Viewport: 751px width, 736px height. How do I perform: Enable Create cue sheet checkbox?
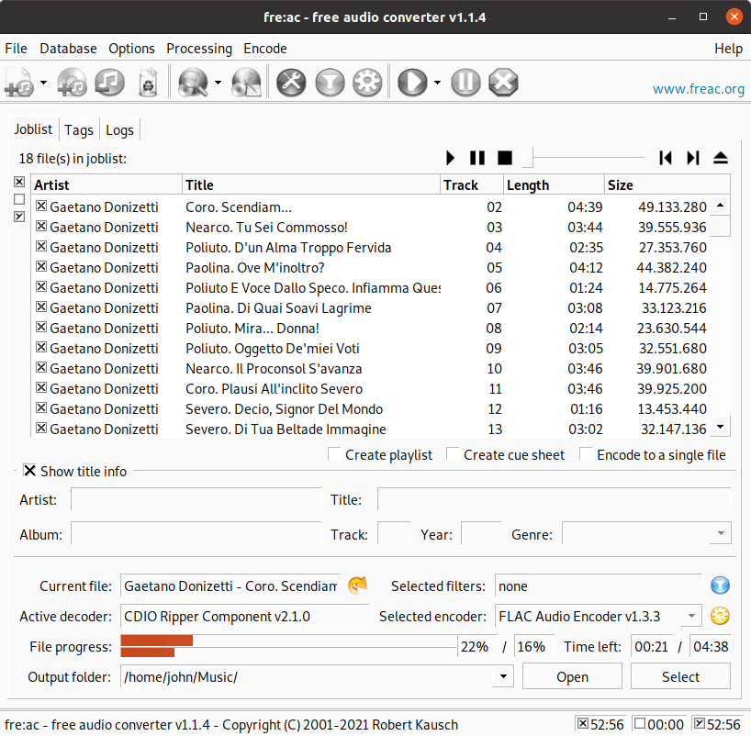click(x=453, y=454)
